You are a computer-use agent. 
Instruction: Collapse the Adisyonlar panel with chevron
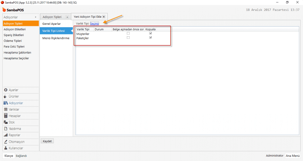36,17
